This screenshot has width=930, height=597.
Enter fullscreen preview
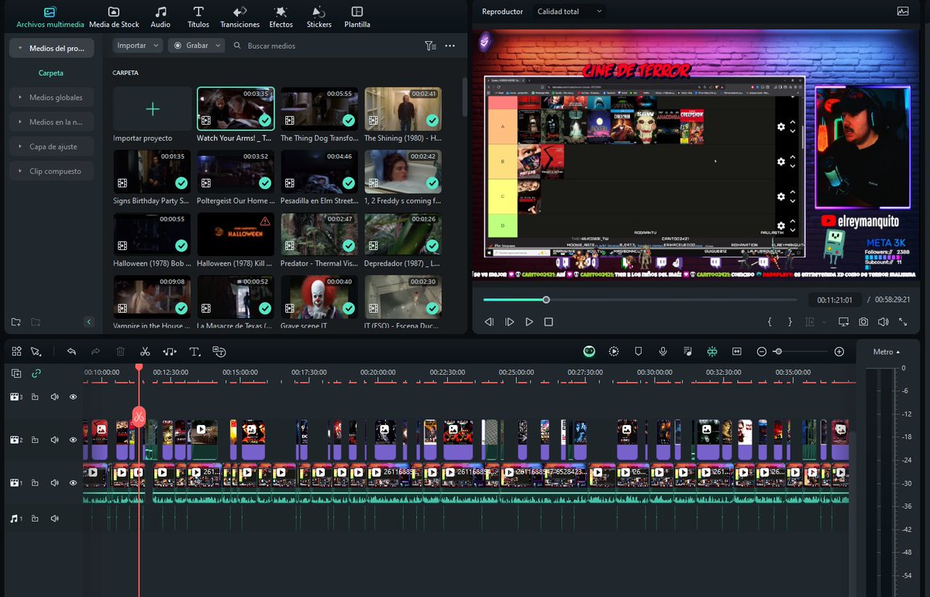point(903,321)
